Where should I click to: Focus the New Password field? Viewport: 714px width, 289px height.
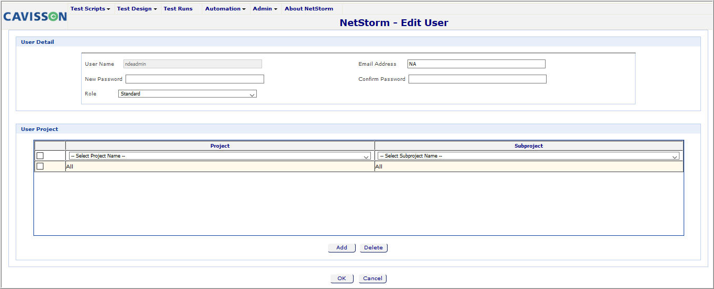(x=195, y=79)
